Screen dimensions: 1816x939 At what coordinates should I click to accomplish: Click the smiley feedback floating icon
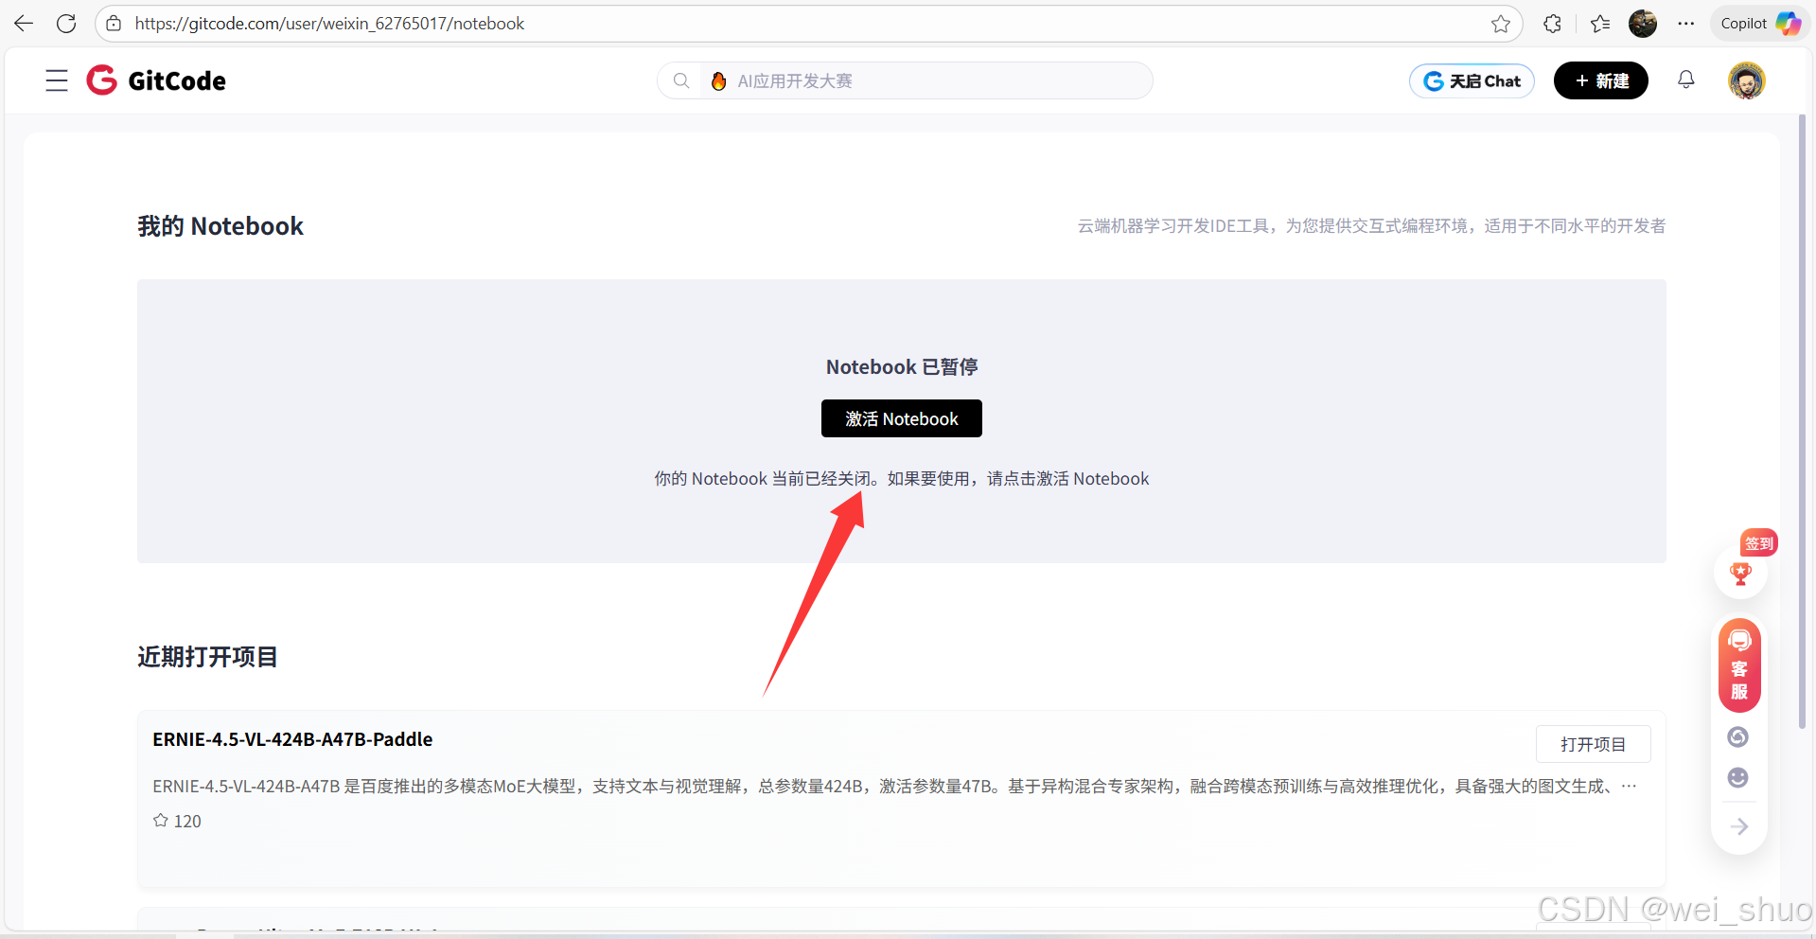click(x=1738, y=778)
